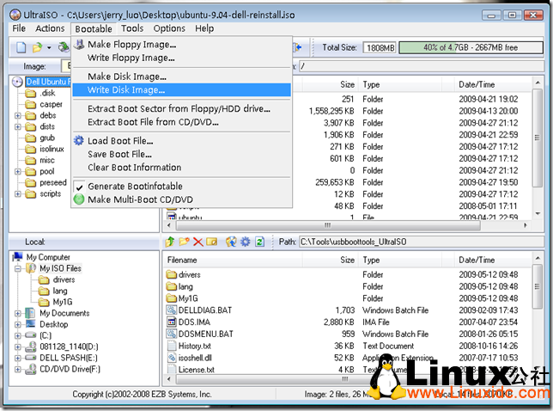Image resolution: width=553 pixels, height=411 pixels.
Task: Choose Load Boot File menu entry
Action: tap(120, 141)
